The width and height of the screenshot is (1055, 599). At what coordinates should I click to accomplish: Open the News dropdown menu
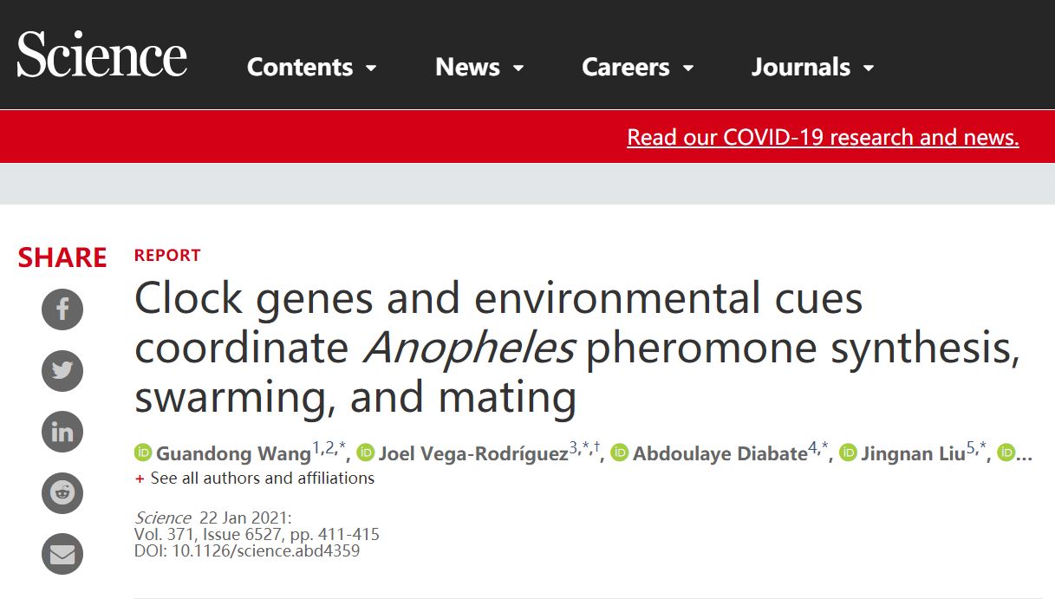point(479,68)
